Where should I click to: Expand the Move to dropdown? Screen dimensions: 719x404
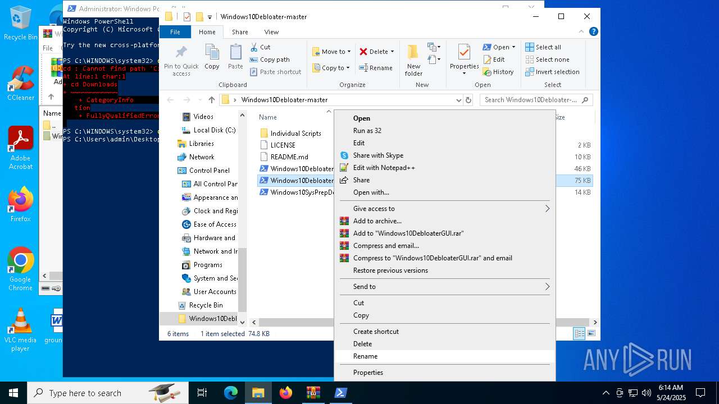pyautogui.click(x=349, y=52)
